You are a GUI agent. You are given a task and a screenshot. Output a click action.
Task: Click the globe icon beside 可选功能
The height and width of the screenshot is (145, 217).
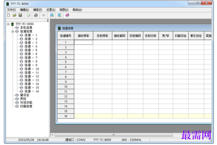coord(17,102)
